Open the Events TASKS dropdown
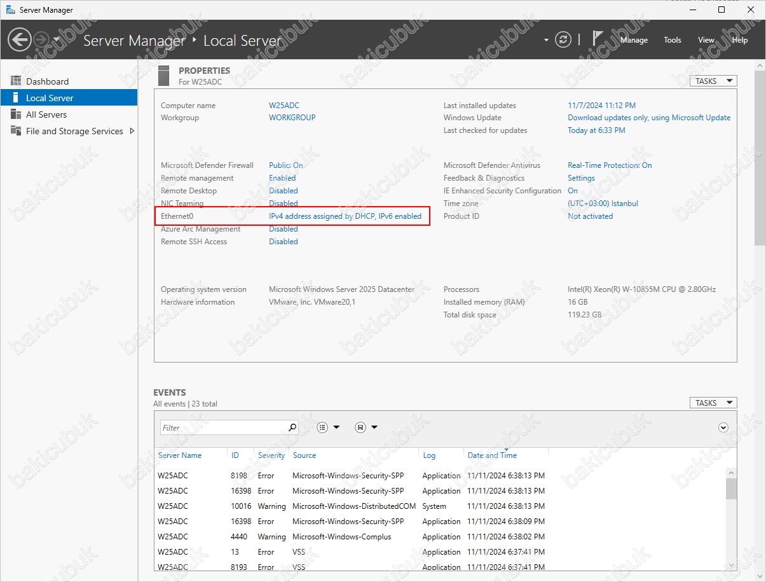Screen dimensions: 766x582 click(x=713, y=403)
